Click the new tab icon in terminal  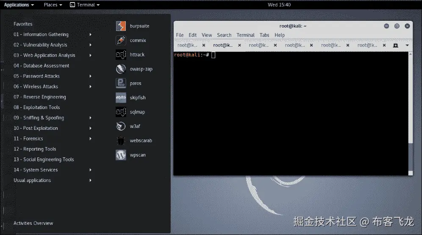tap(395, 45)
